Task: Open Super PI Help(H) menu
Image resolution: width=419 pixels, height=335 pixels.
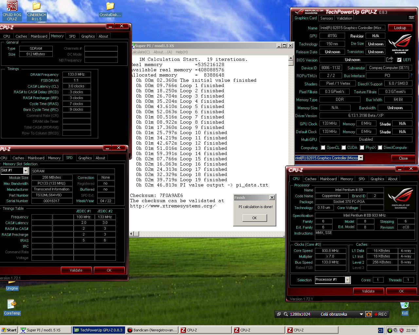Action: click(182, 52)
